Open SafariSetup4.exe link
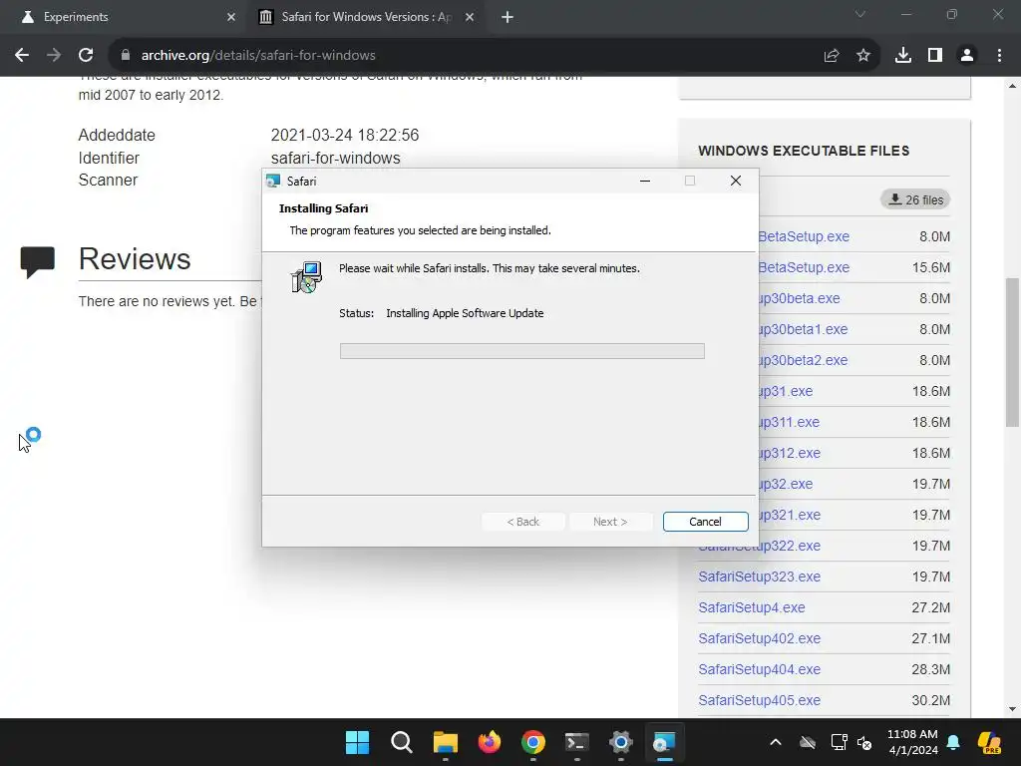The image size is (1021, 766). click(752, 607)
